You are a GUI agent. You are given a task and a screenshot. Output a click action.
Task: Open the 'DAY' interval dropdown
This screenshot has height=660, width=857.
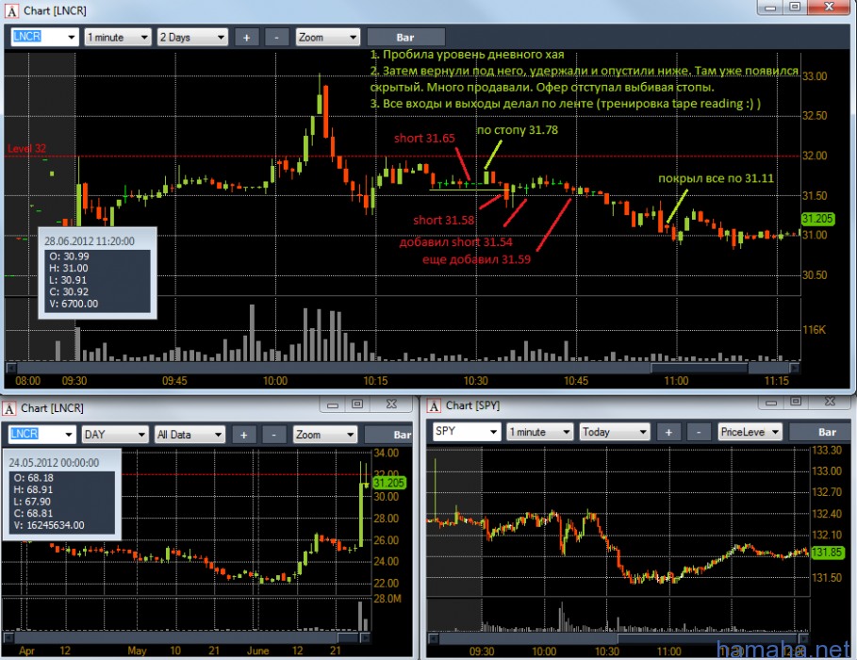point(115,435)
